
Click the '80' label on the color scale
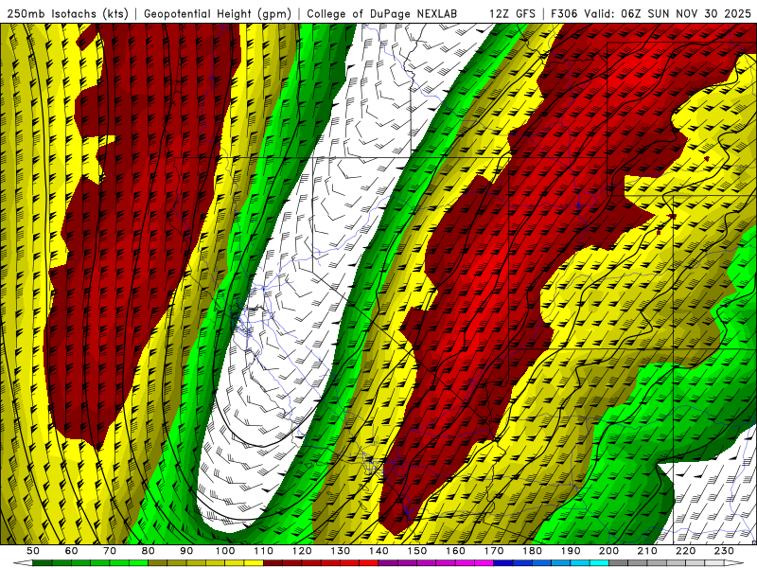pyautogui.click(x=149, y=551)
